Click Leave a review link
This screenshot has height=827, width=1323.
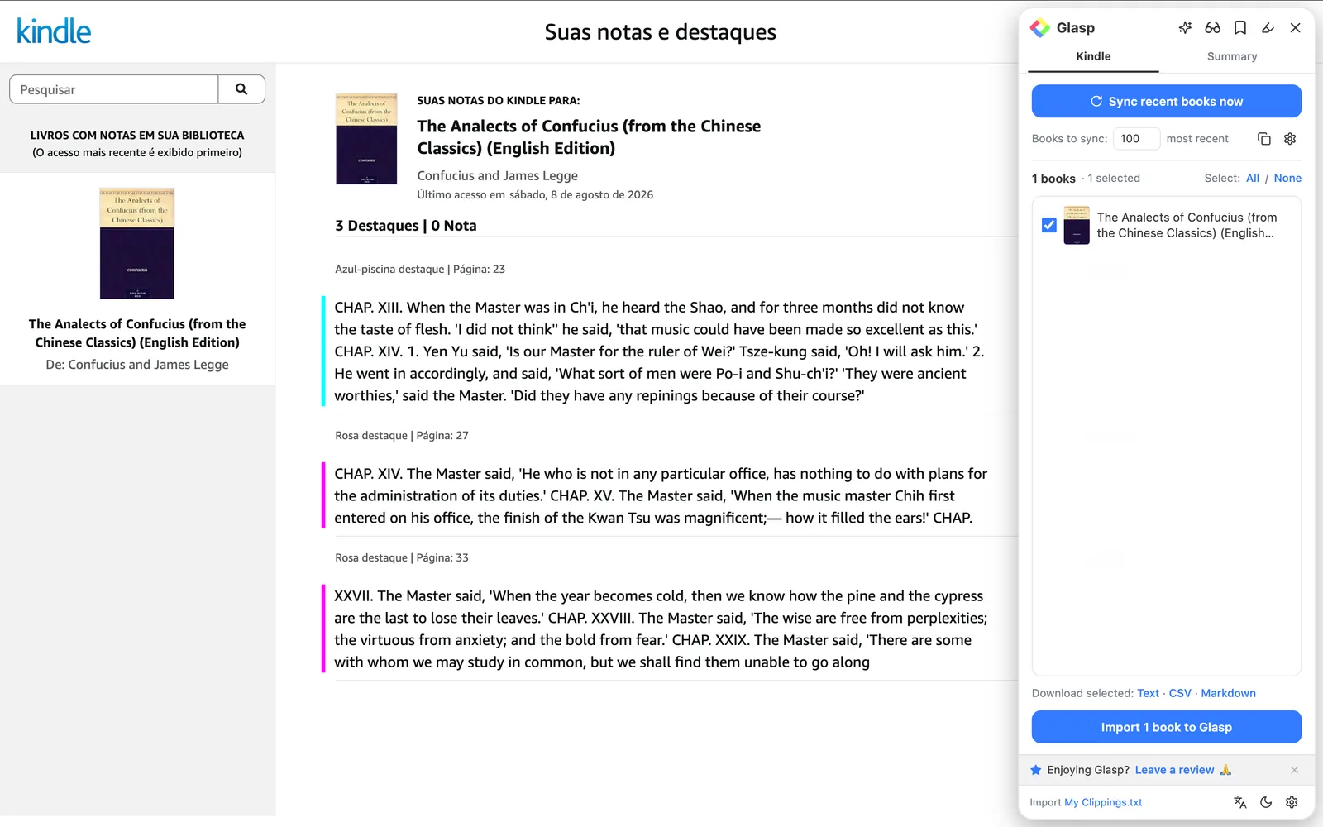[1174, 770]
